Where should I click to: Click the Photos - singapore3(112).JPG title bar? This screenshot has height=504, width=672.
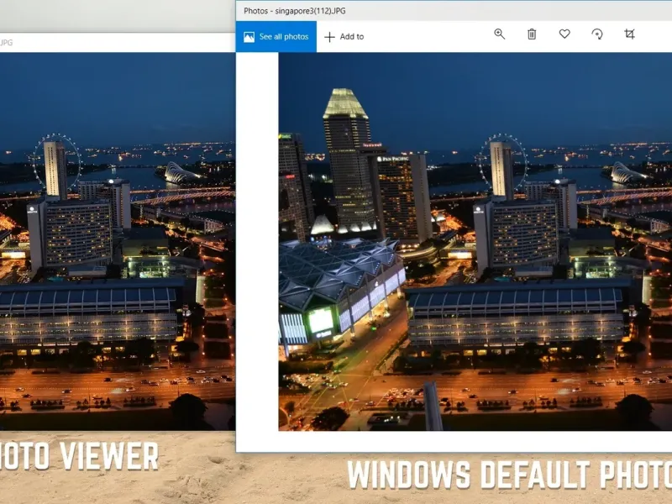(x=454, y=11)
